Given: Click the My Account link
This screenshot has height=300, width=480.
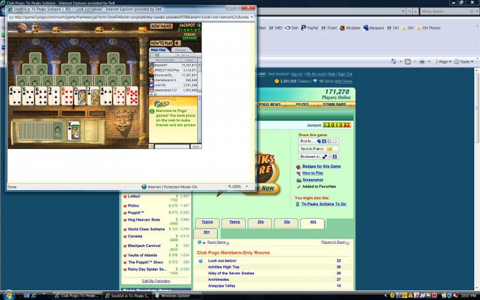Looking at the screenshot, I should click(x=316, y=74).
